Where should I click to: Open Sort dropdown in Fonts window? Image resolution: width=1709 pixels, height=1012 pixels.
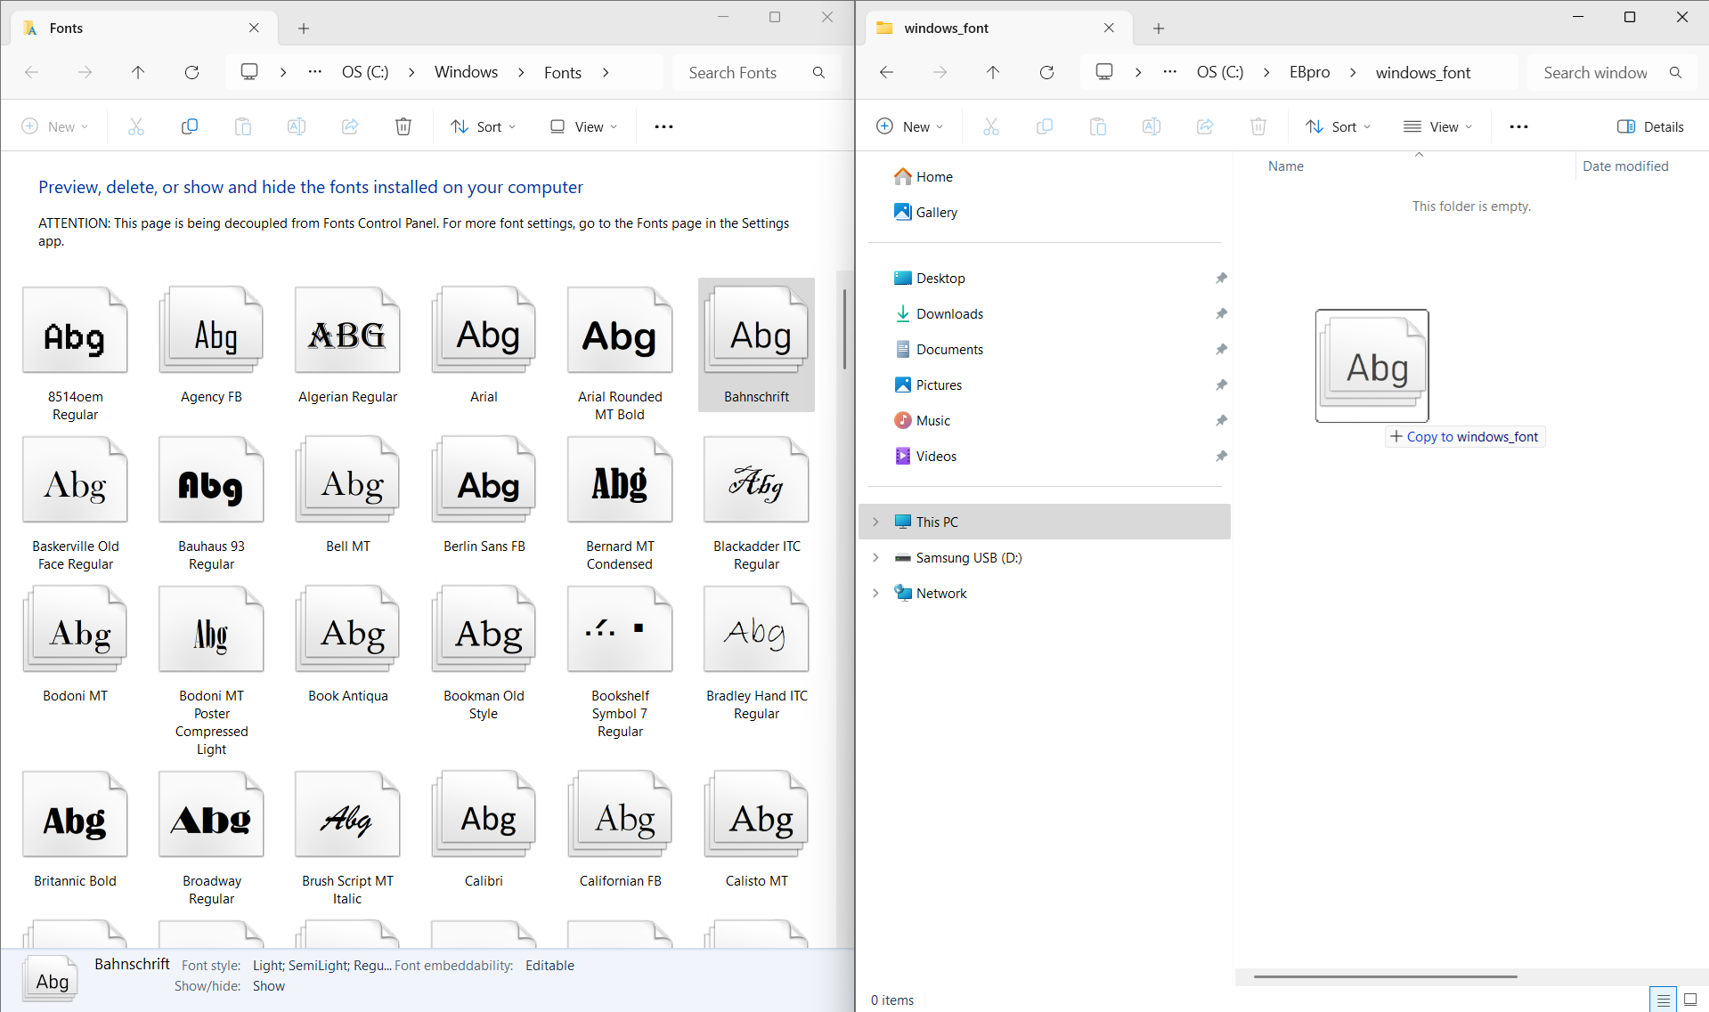(484, 126)
